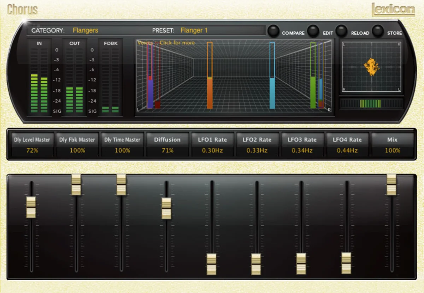
Task: Click the round COMPARE button
Action: pos(273,31)
